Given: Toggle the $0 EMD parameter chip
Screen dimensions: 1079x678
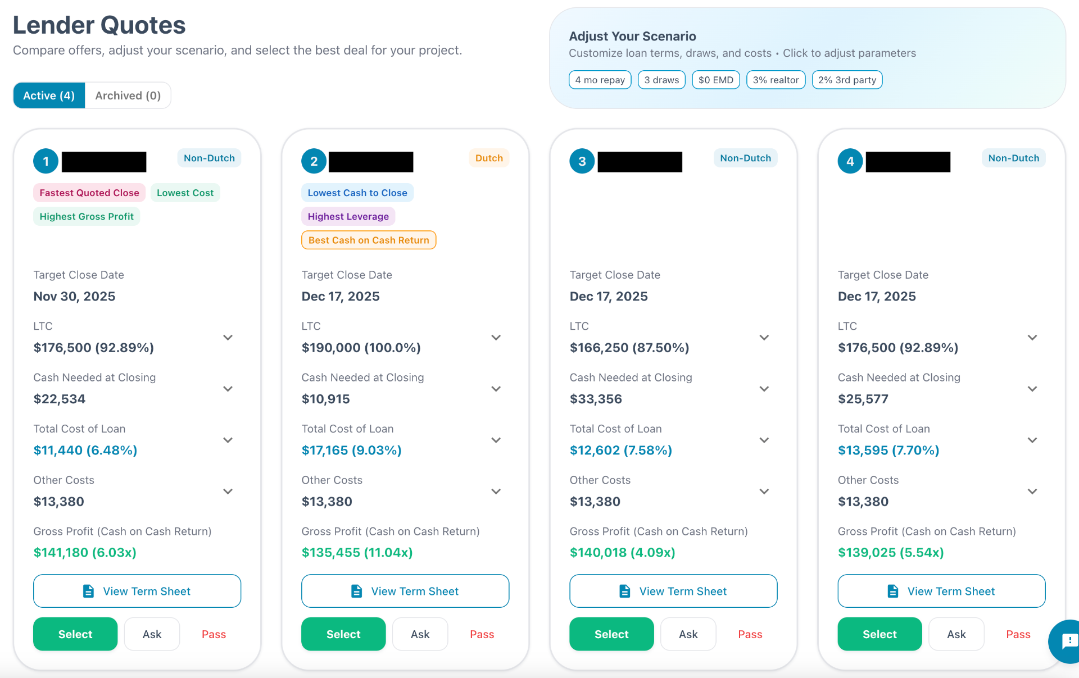Looking at the screenshot, I should 715,79.
